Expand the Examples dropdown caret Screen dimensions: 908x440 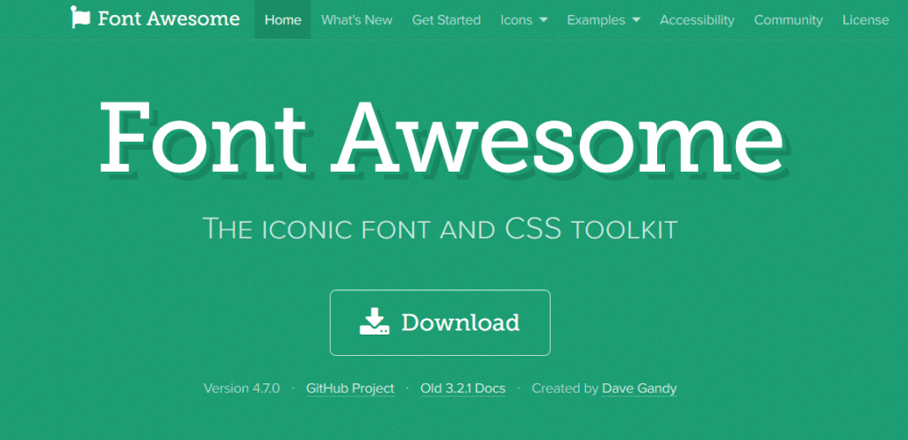(x=636, y=19)
